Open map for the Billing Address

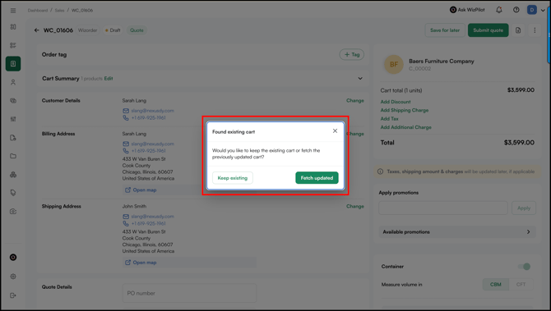tap(141, 190)
